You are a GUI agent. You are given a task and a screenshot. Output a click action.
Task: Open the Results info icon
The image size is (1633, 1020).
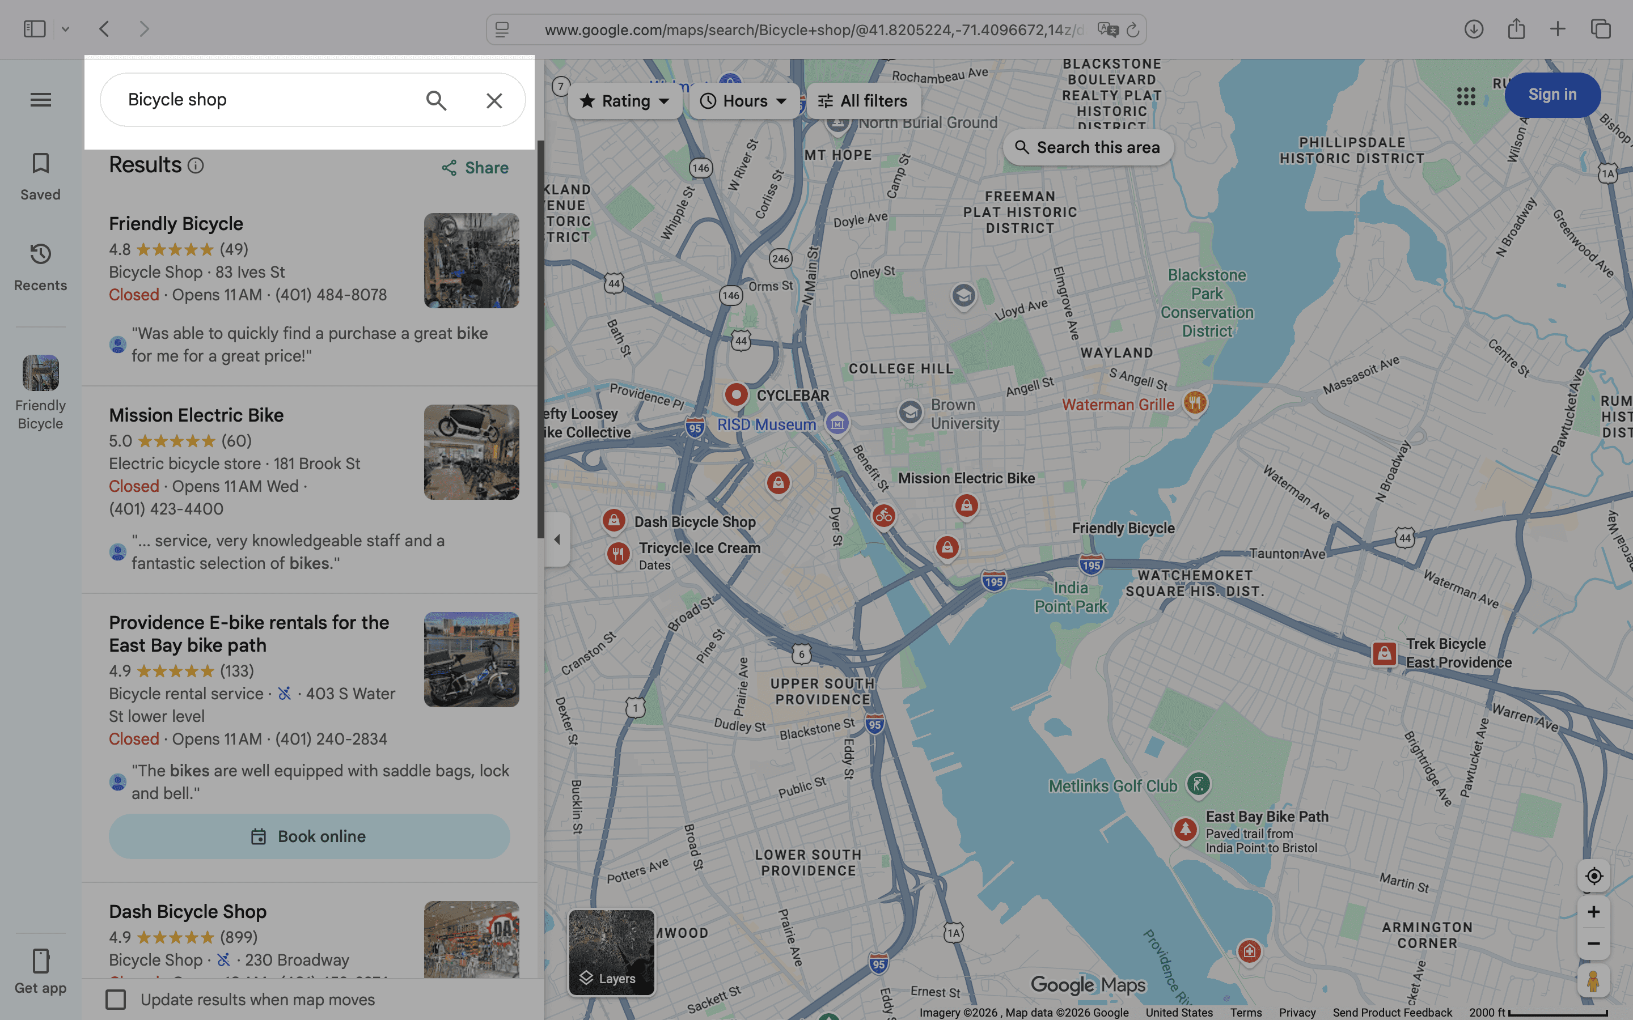tap(196, 165)
